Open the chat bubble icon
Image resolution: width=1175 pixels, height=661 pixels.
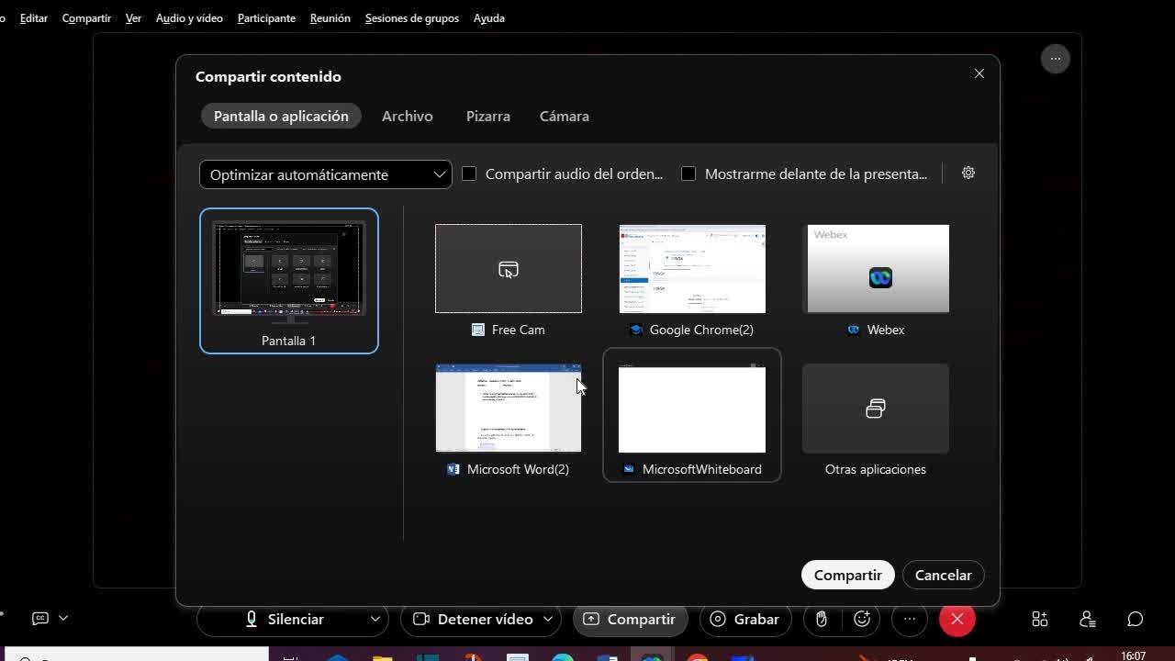(x=1135, y=619)
